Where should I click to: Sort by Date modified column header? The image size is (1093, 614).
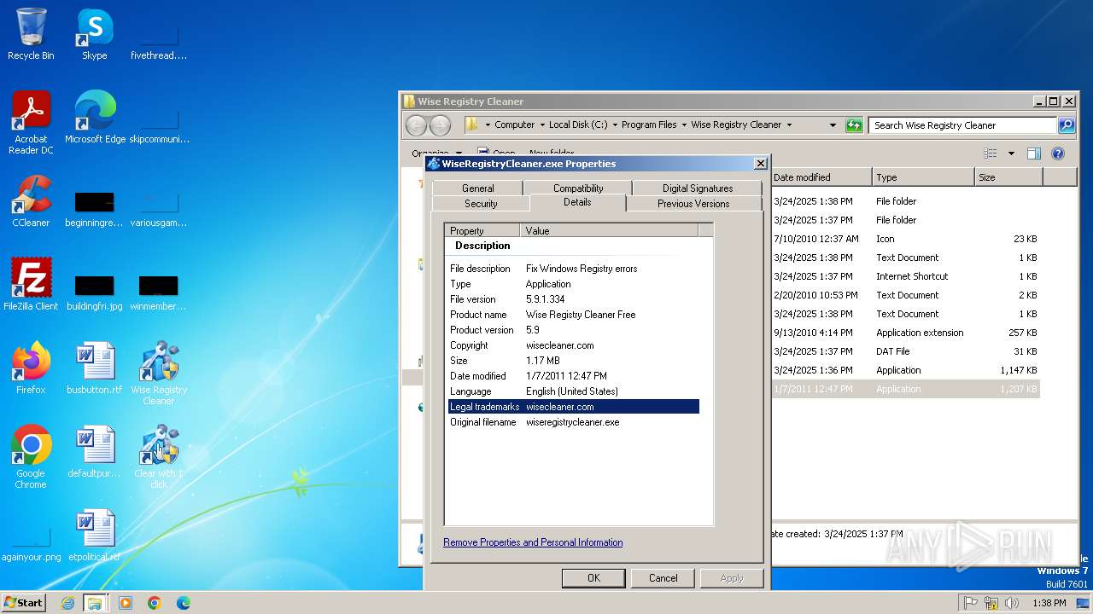point(821,177)
